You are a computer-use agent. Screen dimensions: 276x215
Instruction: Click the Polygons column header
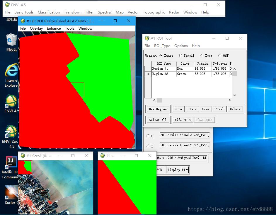pos(220,63)
